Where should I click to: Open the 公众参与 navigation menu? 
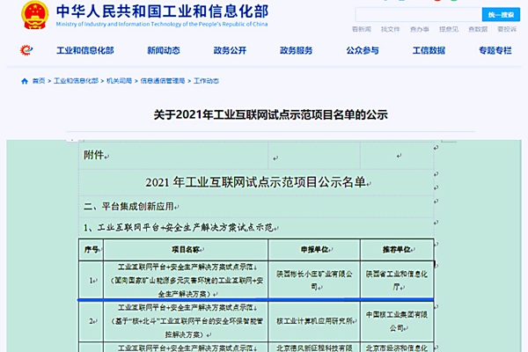point(363,50)
